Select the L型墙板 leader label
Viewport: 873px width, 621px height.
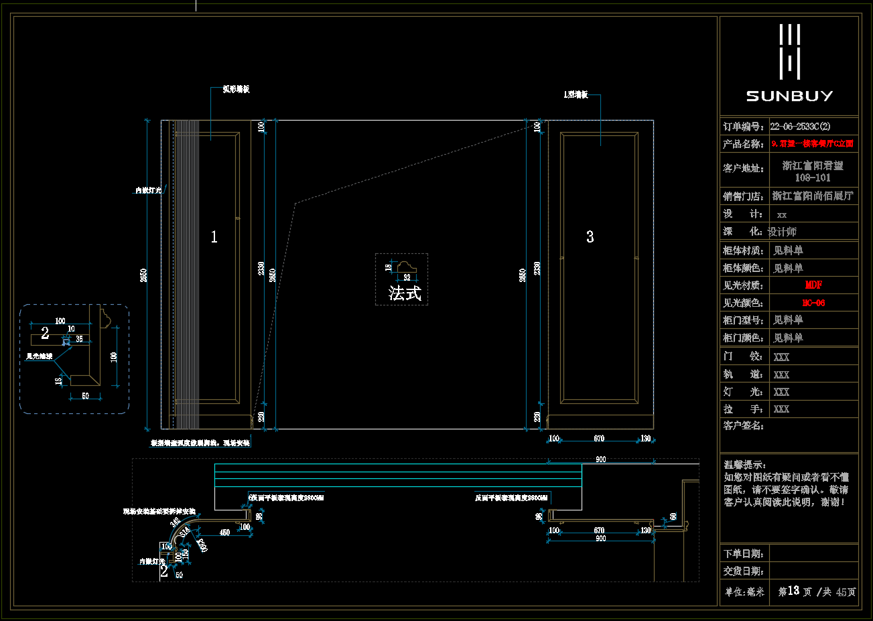(576, 95)
